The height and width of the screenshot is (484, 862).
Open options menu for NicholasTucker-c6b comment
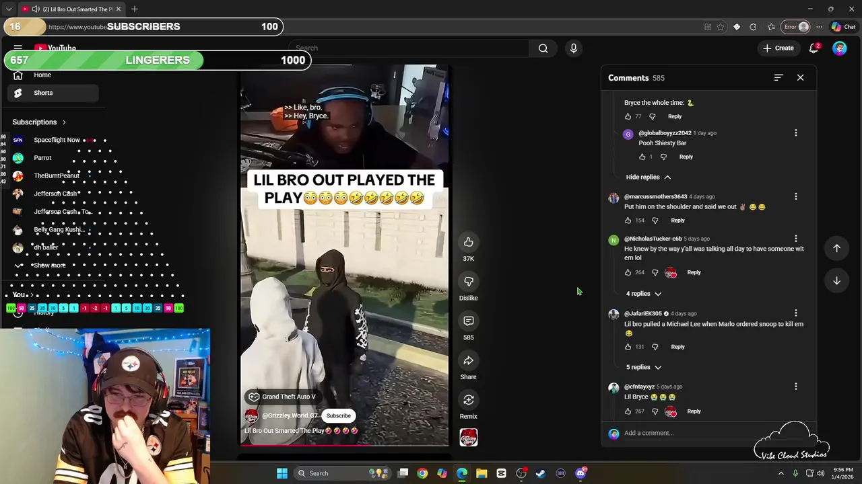click(x=795, y=239)
